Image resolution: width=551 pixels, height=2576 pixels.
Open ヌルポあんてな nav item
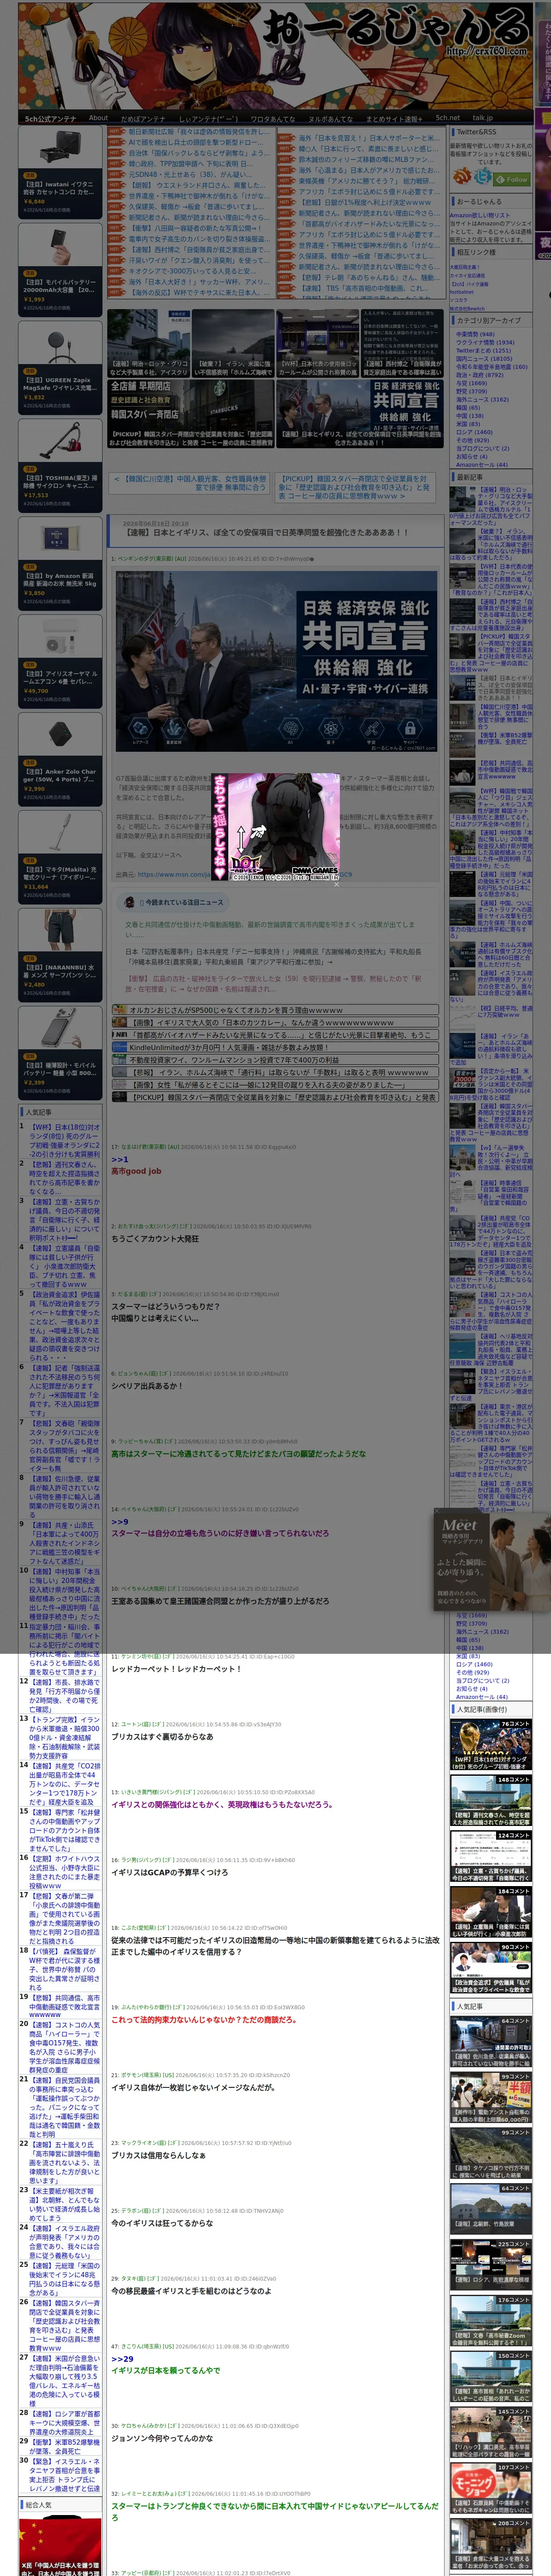330,118
